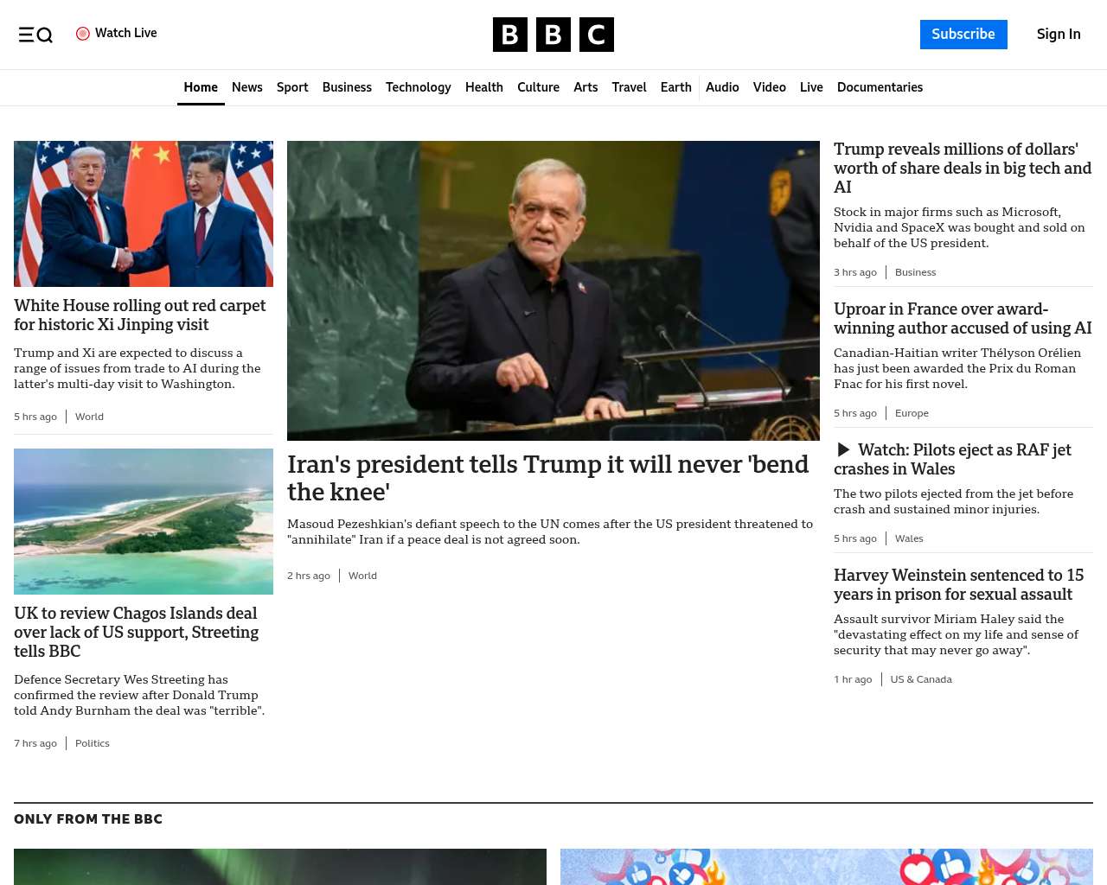The height and width of the screenshot is (885, 1107).
Task: Open Uproar in France author AI article
Action: click(963, 318)
